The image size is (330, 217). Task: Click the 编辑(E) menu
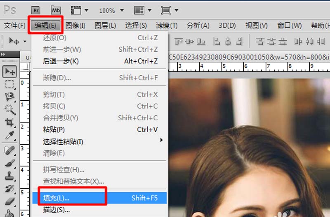tap(45, 25)
